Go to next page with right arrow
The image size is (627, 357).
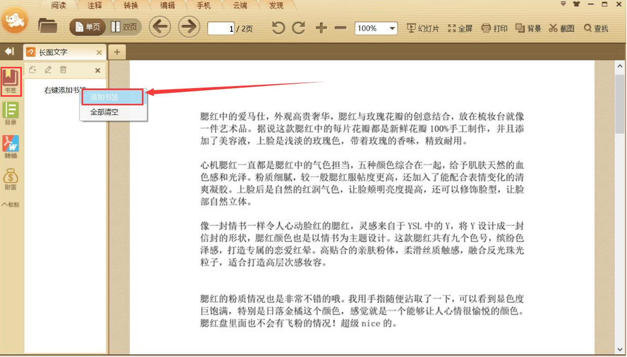(x=189, y=27)
